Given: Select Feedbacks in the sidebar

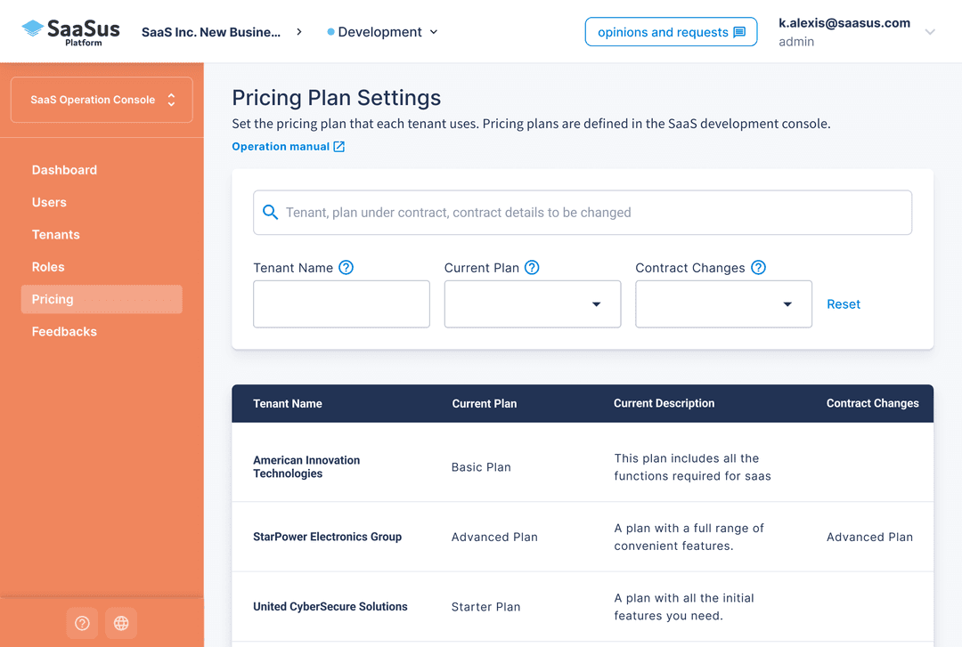Looking at the screenshot, I should [64, 331].
